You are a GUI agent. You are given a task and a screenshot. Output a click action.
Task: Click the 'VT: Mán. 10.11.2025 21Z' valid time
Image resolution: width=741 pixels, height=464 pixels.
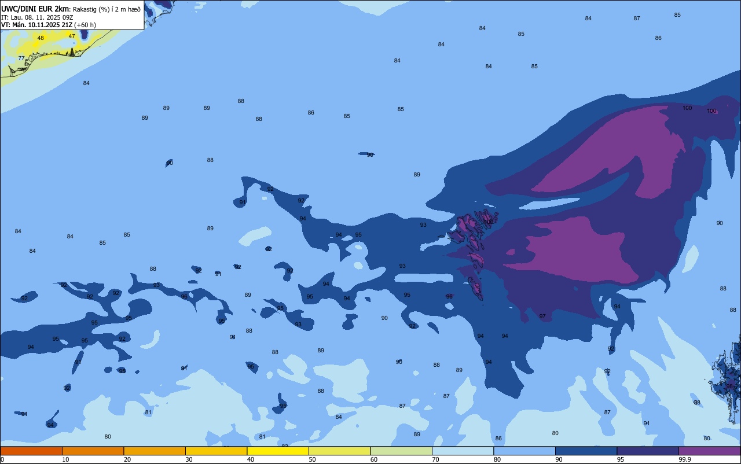[38, 25]
